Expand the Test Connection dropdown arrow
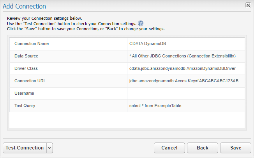The width and height of the screenshot is (254, 158). tap(50, 148)
